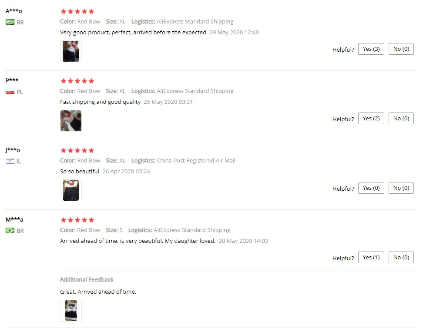Open P*** review photo thumbnail
Screen dimensions: 423x328
click(71, 121)
